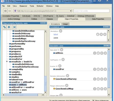Image resolution: width=114 pixels, height=101 pixels.
Task: Switch to the Active Ontology tab
Action: pos(14,19)
